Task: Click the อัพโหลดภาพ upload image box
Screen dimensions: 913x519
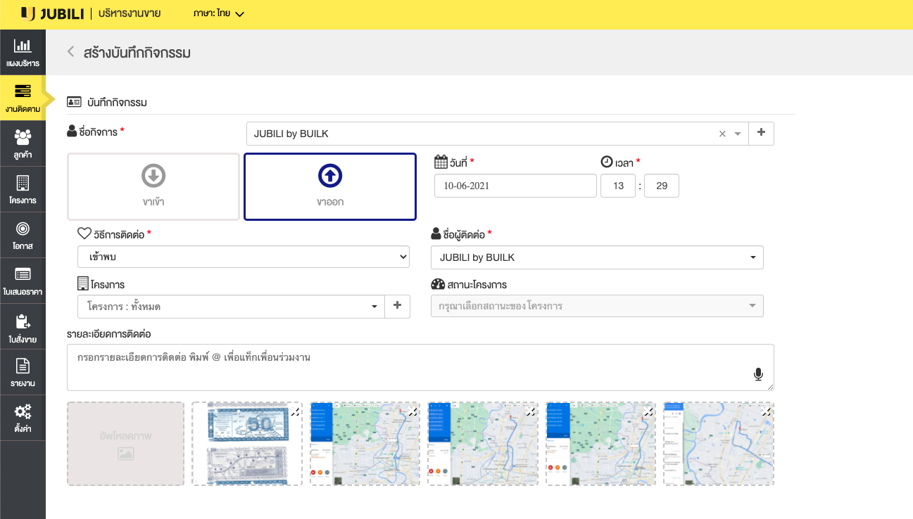Action: tap(125, 443)
